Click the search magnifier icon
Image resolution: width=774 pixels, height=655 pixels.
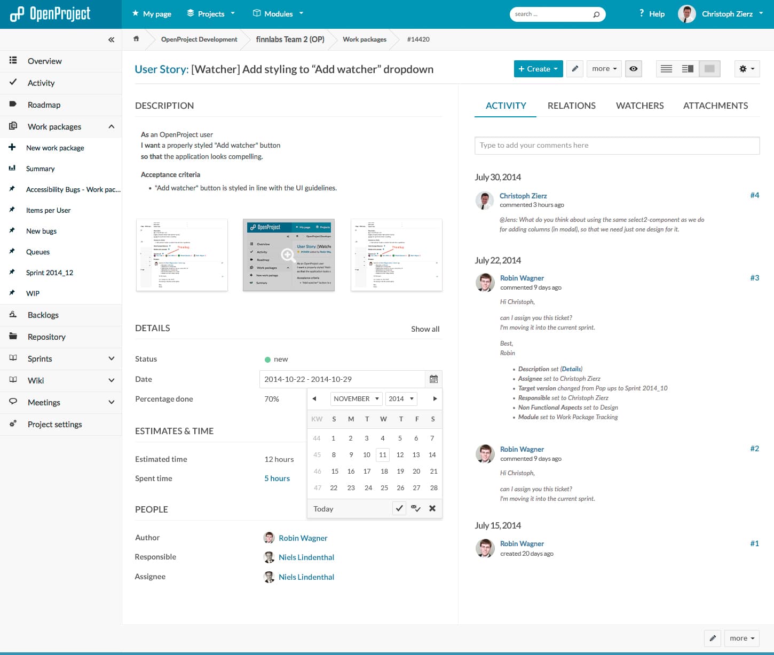point(596,14)
